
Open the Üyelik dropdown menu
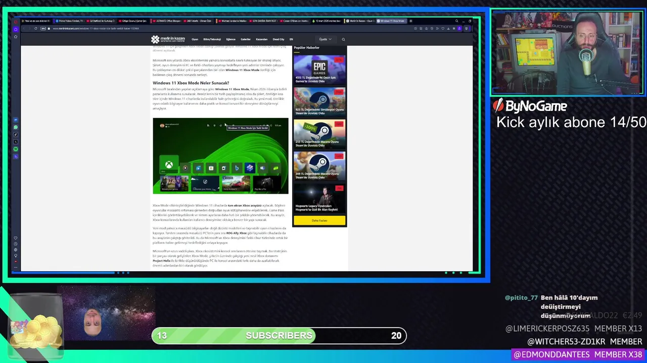coord(326,39)
